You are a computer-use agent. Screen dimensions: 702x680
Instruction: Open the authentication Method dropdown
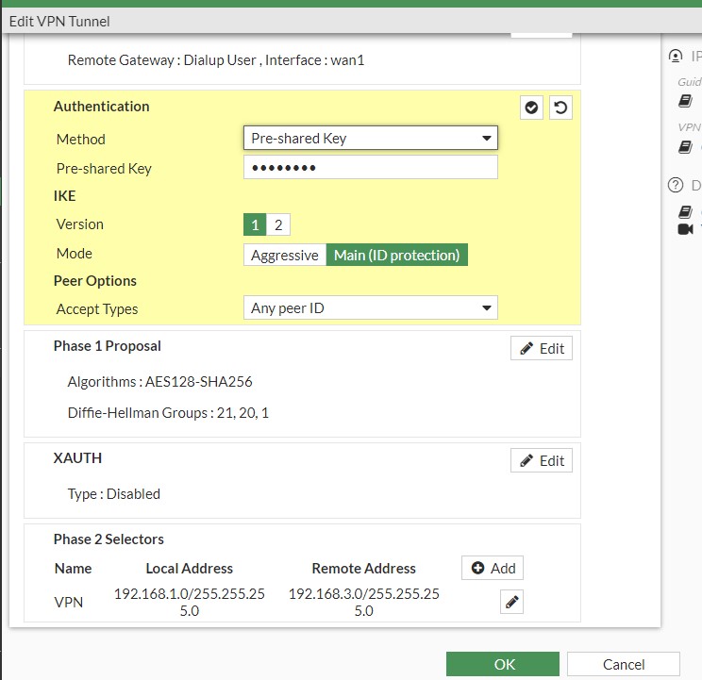tap(371, 139)
